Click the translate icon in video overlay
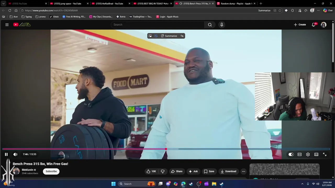The image size is (335, 188). click(x=182, y=36)
